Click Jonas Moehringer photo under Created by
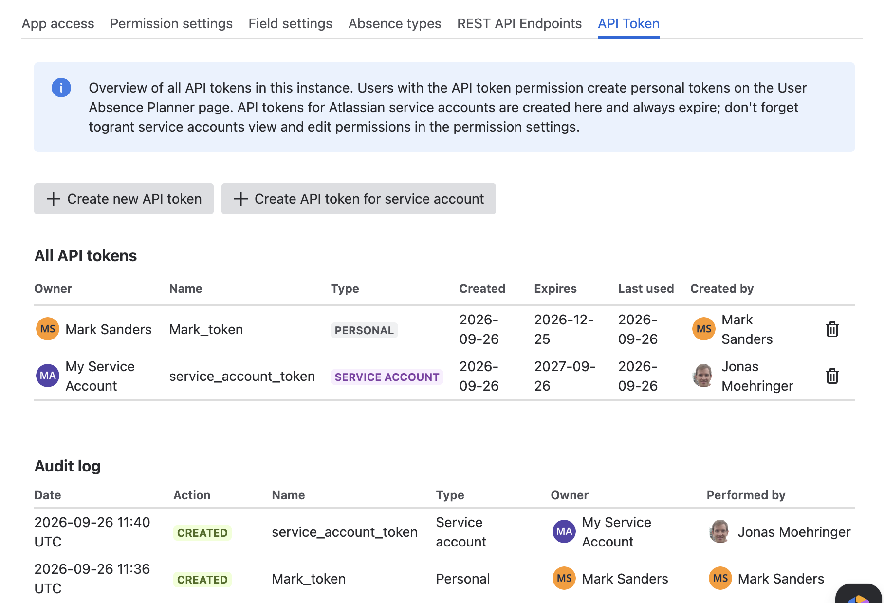The width and height of the screenshot is (884, 603). pyautogui.click(x=703, y=376)
